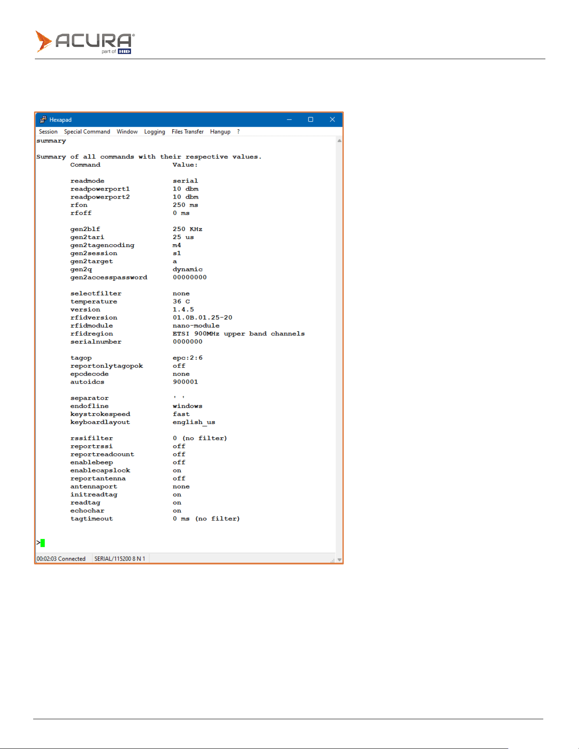Viewport: 579px width, 749px height.
Task: Open the Files Transfer menu
Action: 188,132
